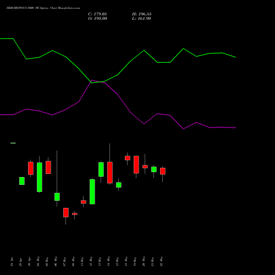
Task: Click the 13 May date label
Action: click(x=100, y=261)
